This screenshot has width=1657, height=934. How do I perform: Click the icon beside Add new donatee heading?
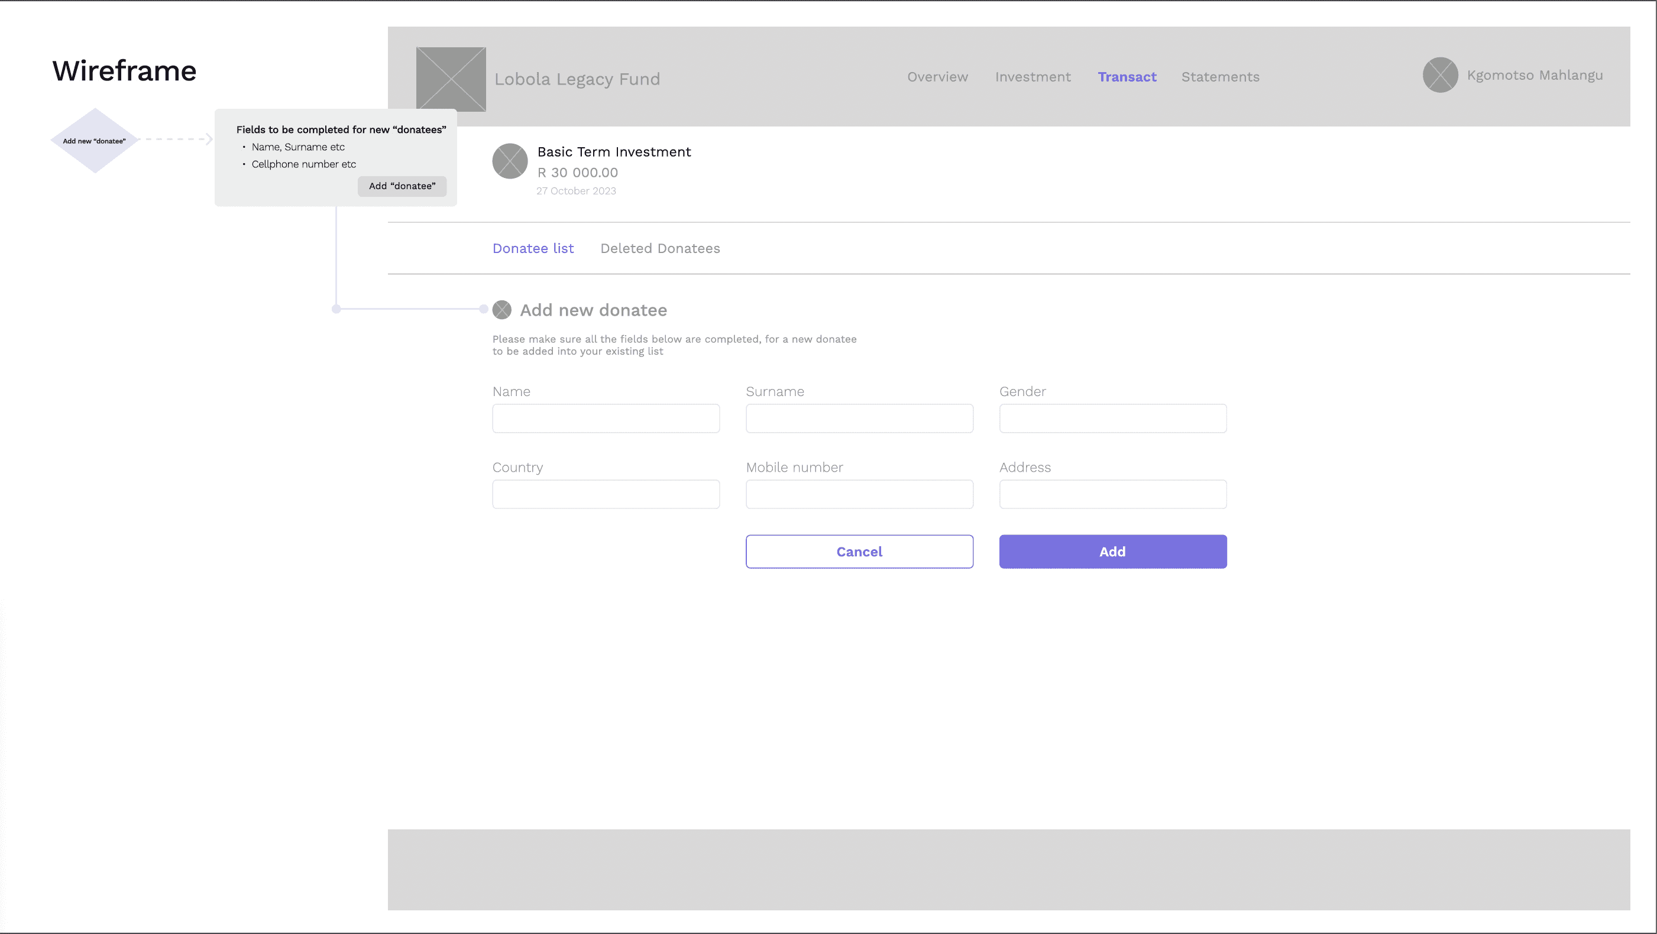(501, 310)
